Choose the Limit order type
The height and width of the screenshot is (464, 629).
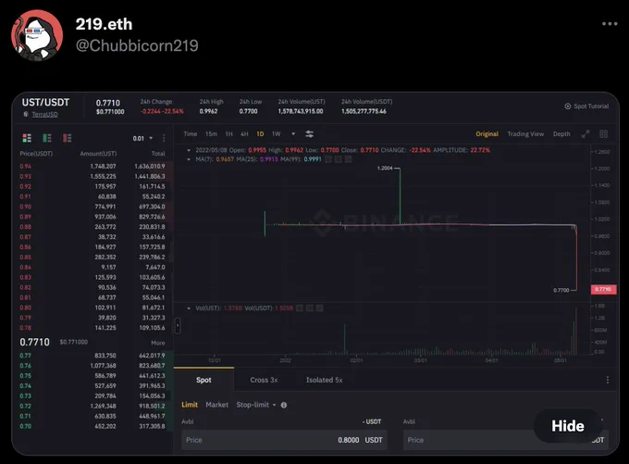coord(190,405)
